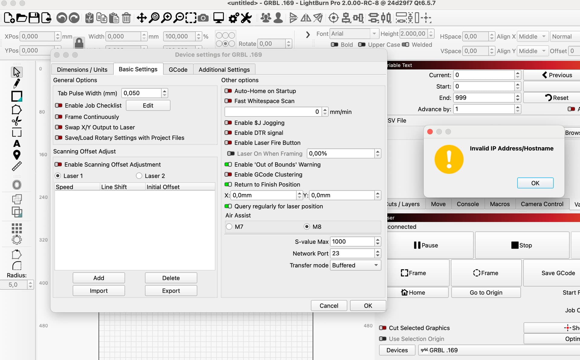Open the Transfer mode dropdown
Viewport: 580px width, 360px height.
[x=355, y=265]
